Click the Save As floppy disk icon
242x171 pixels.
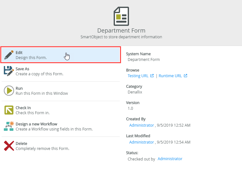click(x=9, y=71)
